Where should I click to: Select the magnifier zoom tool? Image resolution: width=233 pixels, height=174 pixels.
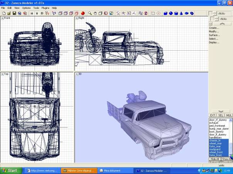[90, 13]
